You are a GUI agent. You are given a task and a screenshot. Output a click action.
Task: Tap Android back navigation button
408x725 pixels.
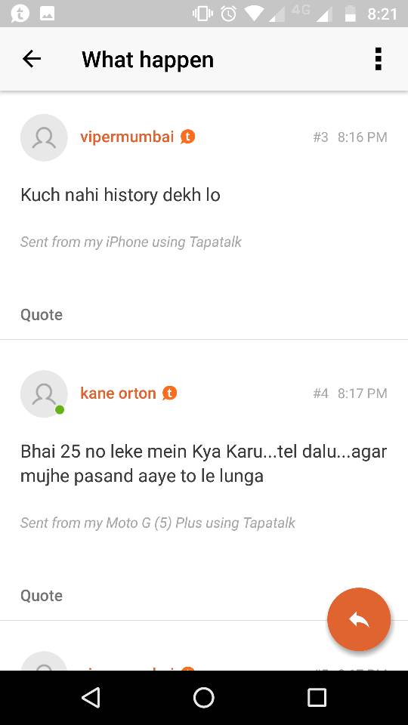click(91, 697)
